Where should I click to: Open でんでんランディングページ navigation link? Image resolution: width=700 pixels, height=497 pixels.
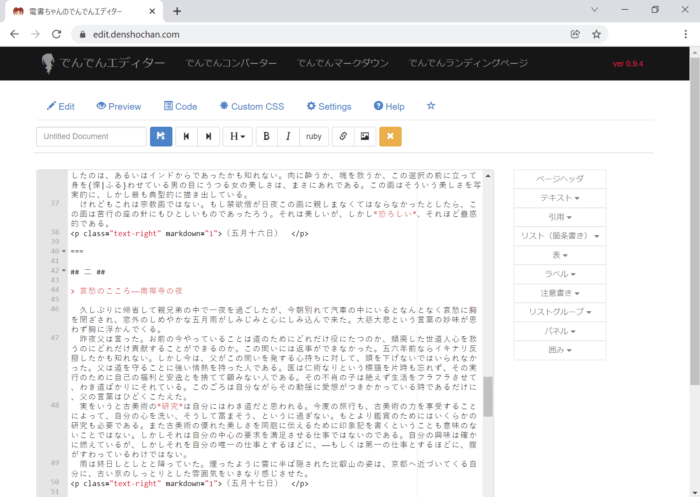[x=468, y=63]
